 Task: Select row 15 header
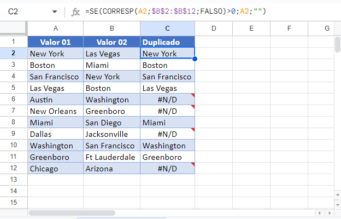14,203
